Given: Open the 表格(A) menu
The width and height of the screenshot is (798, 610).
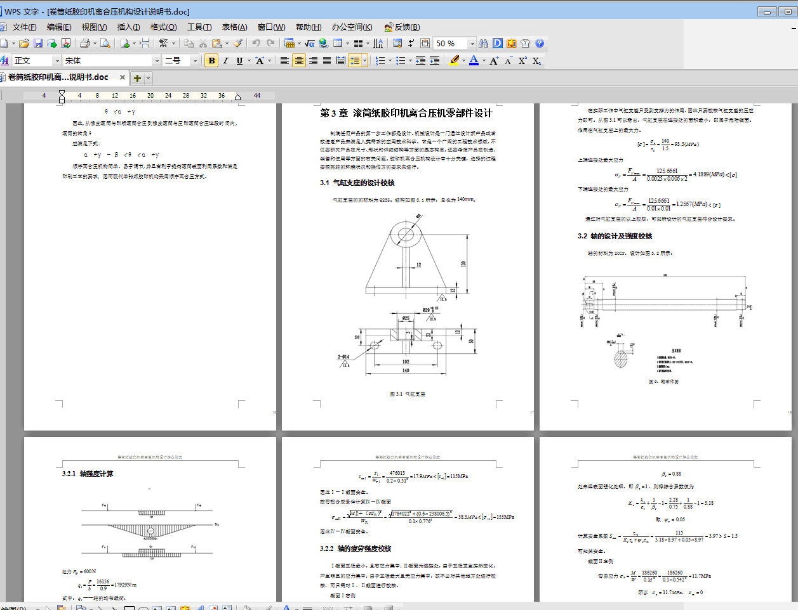Looking at the screenshot, I should point(234,27).
